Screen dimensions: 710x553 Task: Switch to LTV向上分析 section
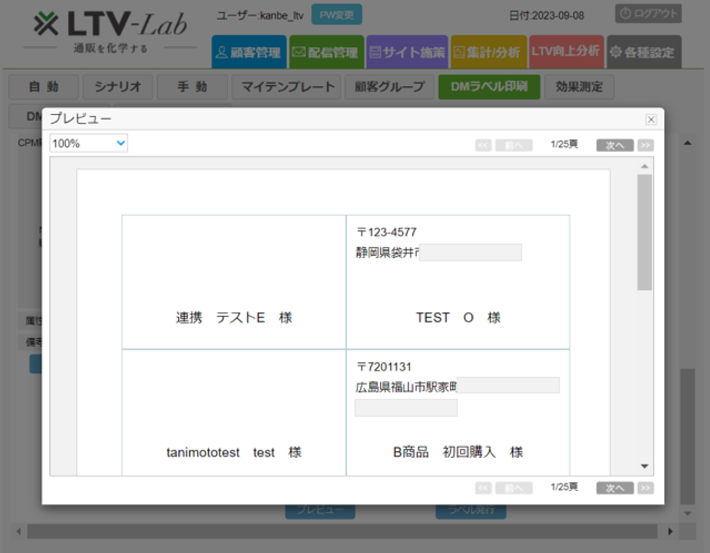click(566, 51)
